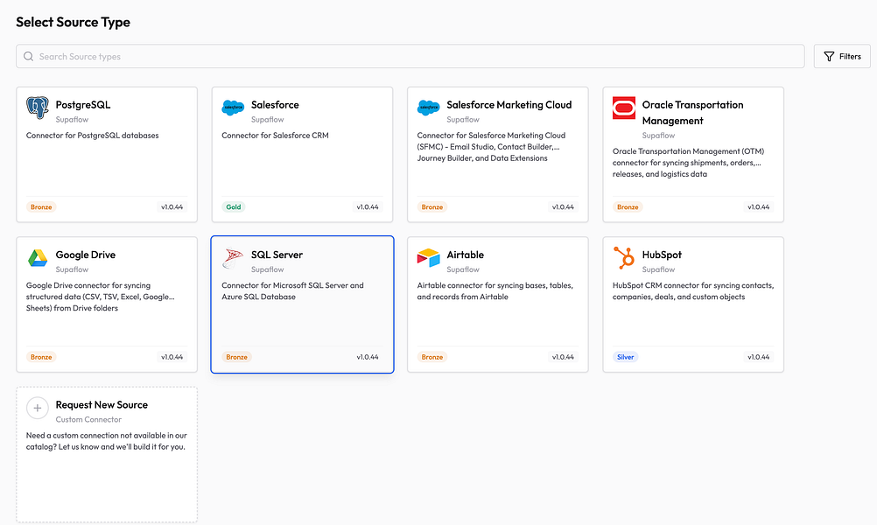Click the Airtable logo icon
Image resolution: width=877 pixels, height=525 pixels.
pos(428,258)
